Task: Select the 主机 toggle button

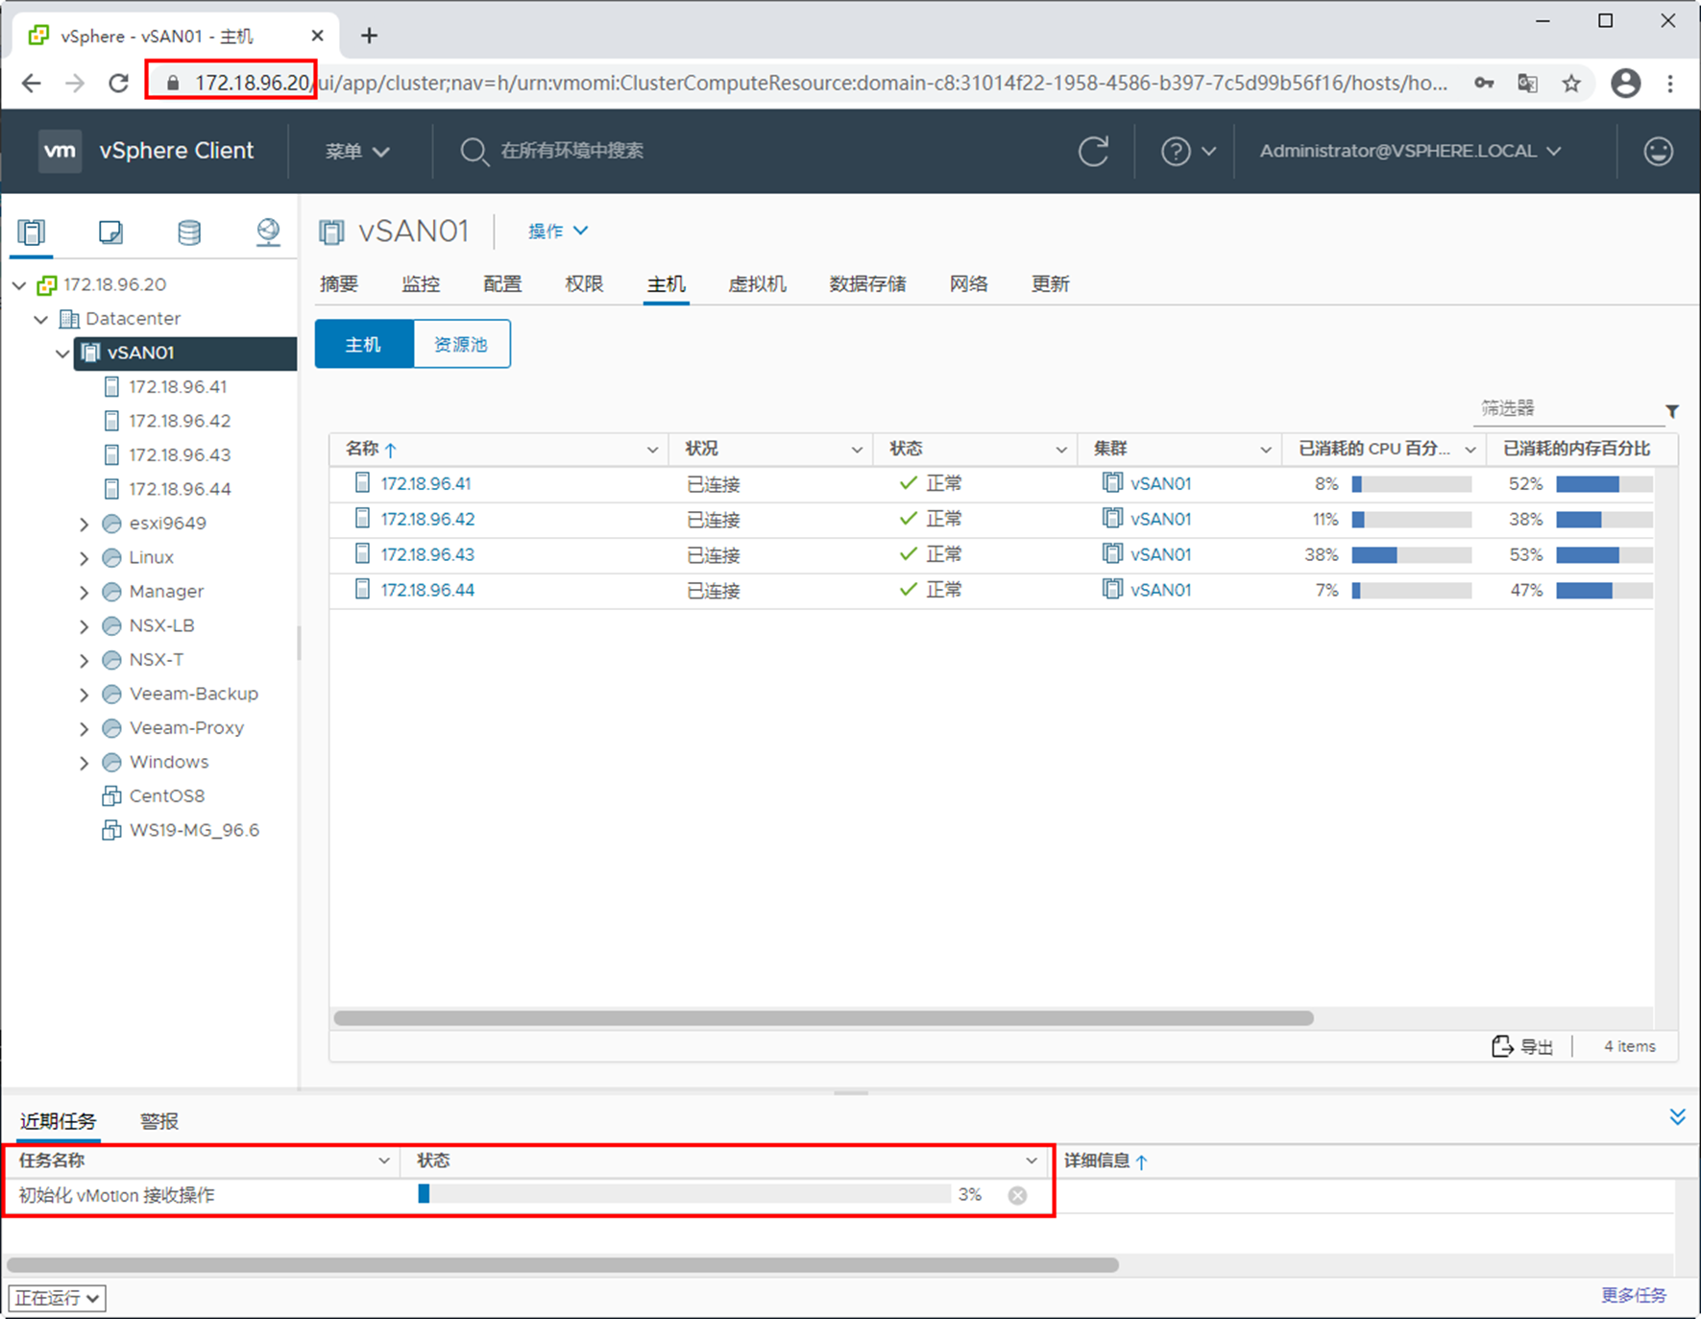Action: click(364, 344)
